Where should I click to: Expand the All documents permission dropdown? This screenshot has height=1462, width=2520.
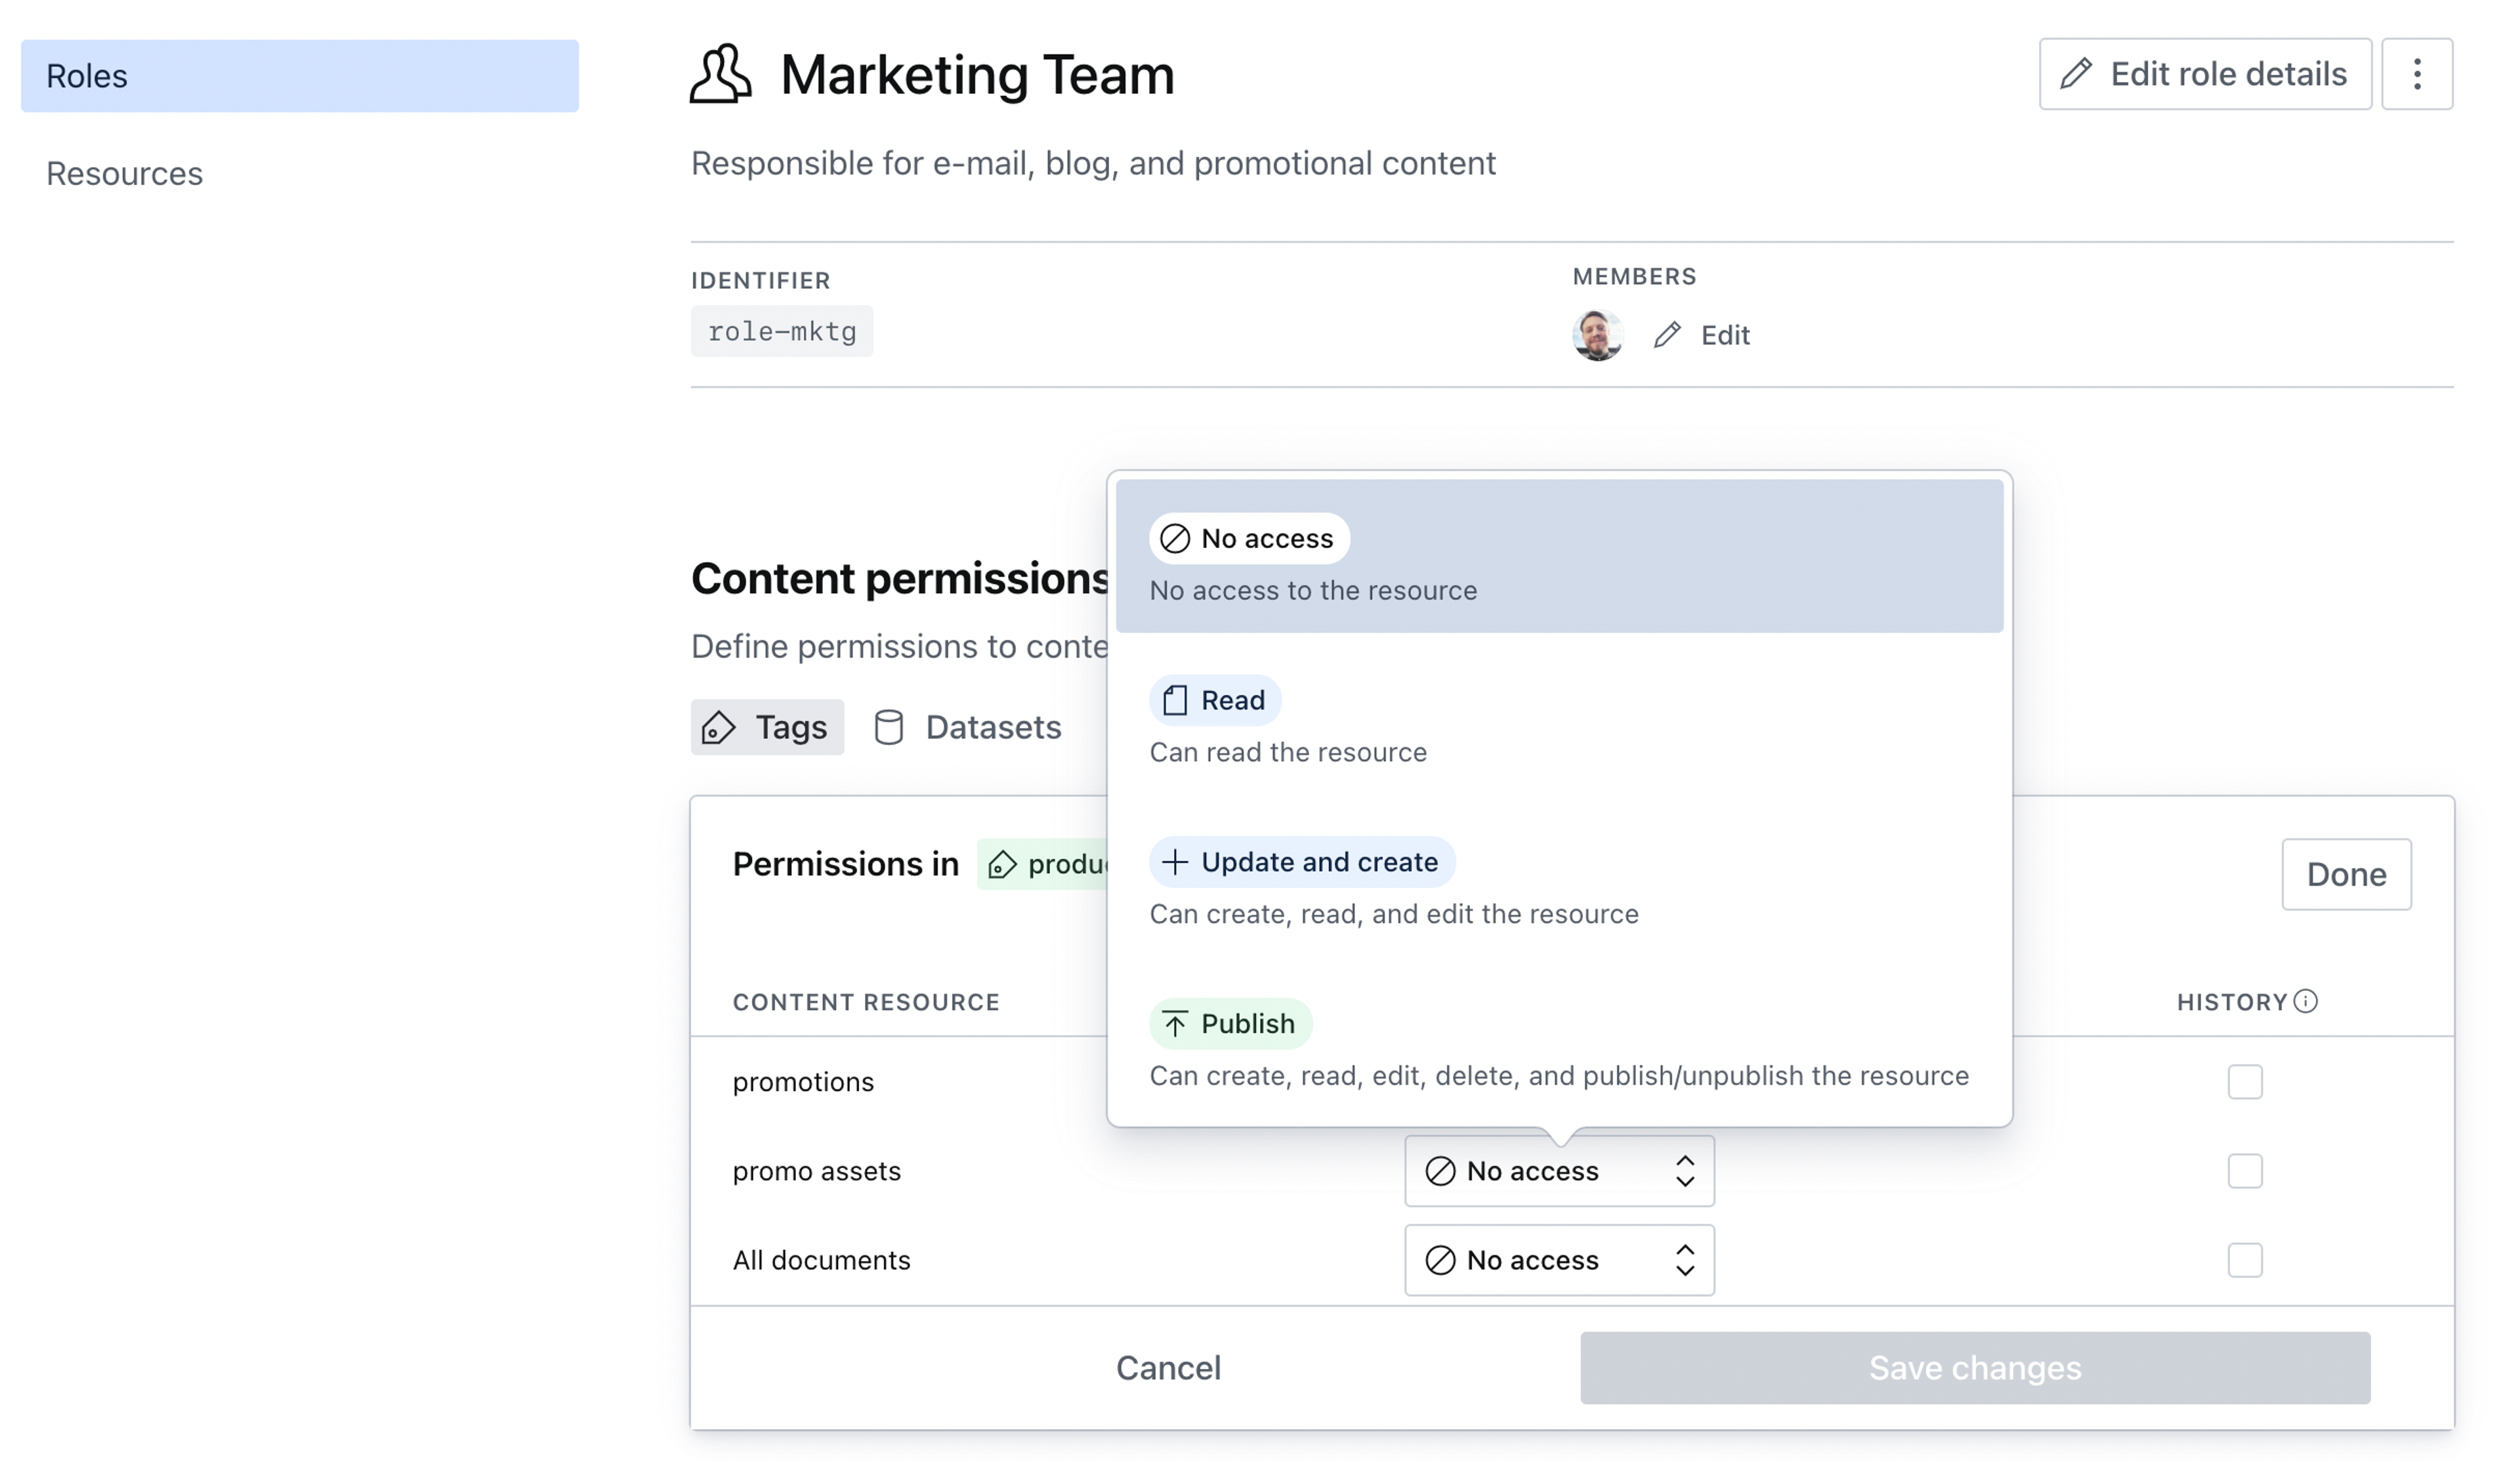pyautogui.click(x=1558, y=1259)
